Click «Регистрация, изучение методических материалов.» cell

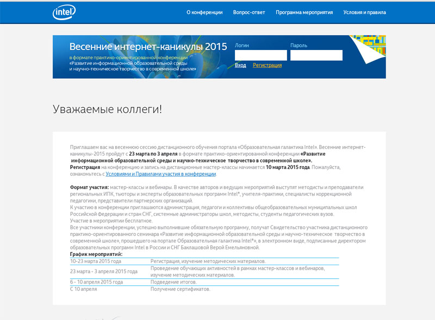coord(208,261)
